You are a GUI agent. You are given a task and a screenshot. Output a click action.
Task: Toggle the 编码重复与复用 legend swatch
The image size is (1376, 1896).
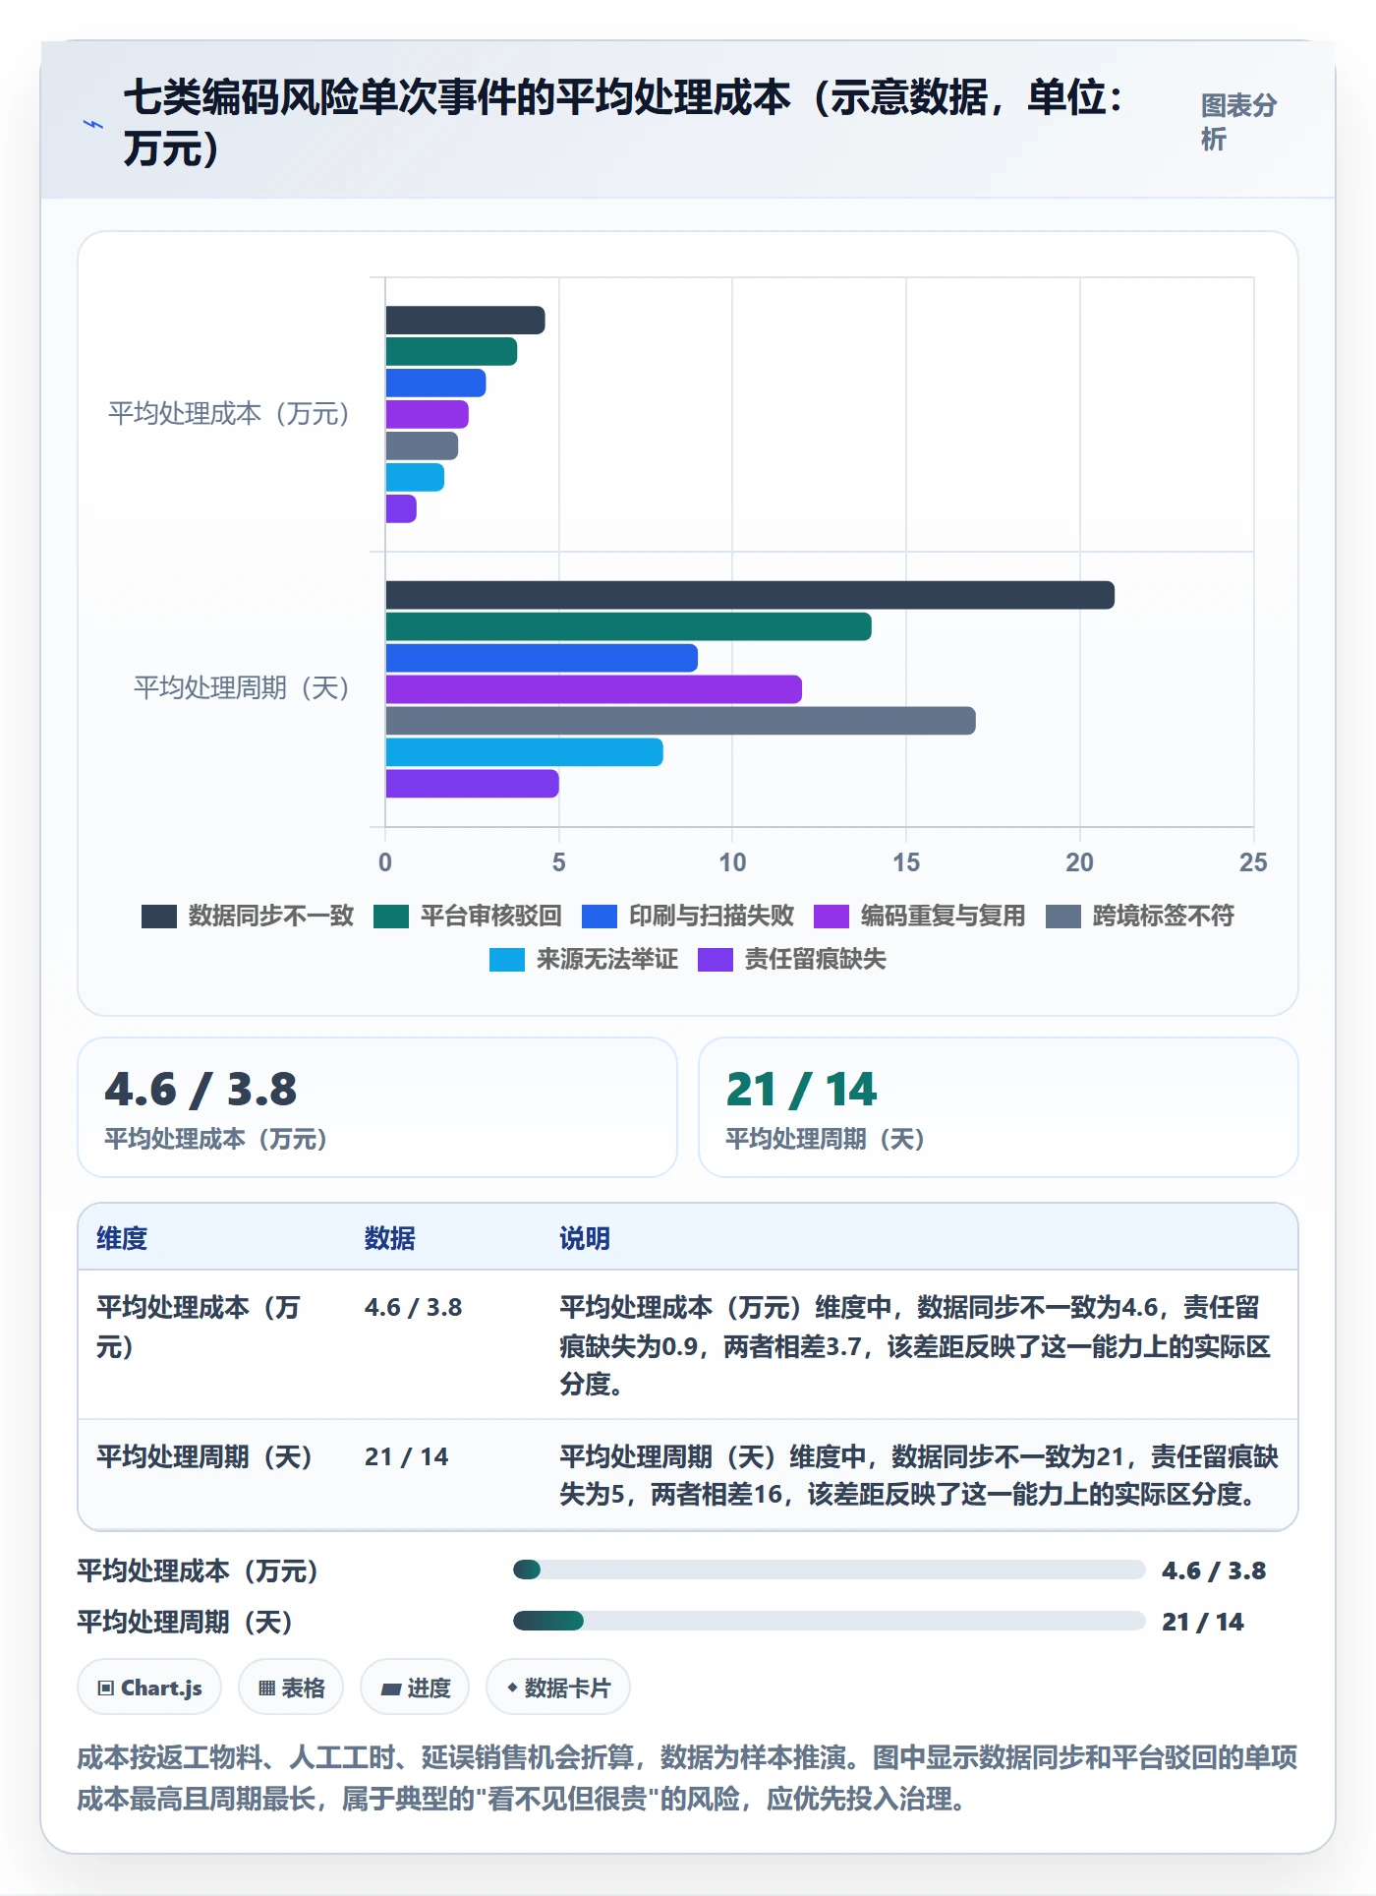[x=831, y=917]
